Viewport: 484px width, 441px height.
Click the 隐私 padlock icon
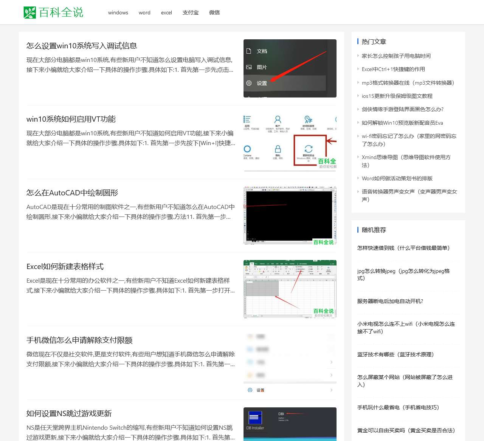click(x=278, y=149)
